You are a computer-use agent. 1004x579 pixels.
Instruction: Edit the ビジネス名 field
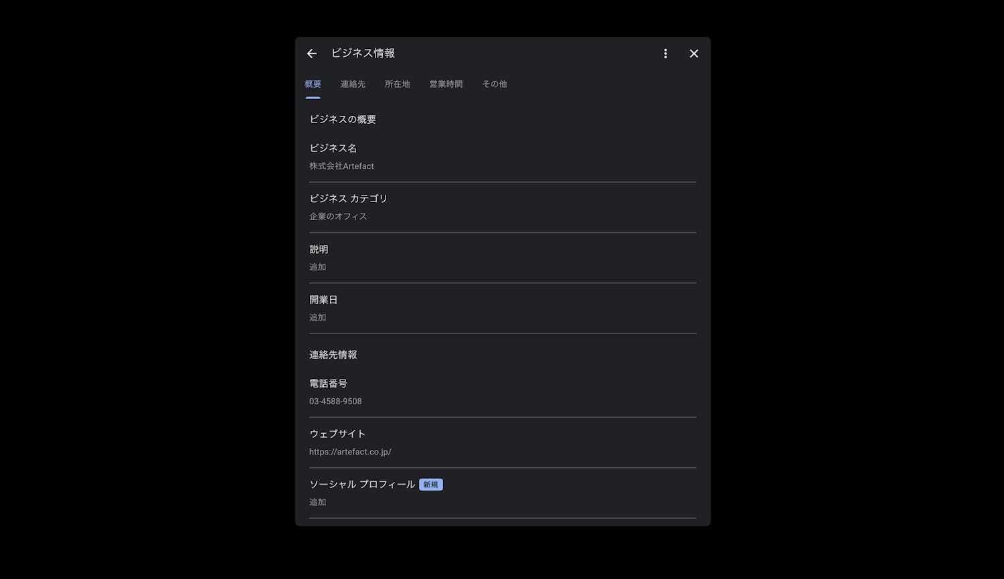click(503, 157)
